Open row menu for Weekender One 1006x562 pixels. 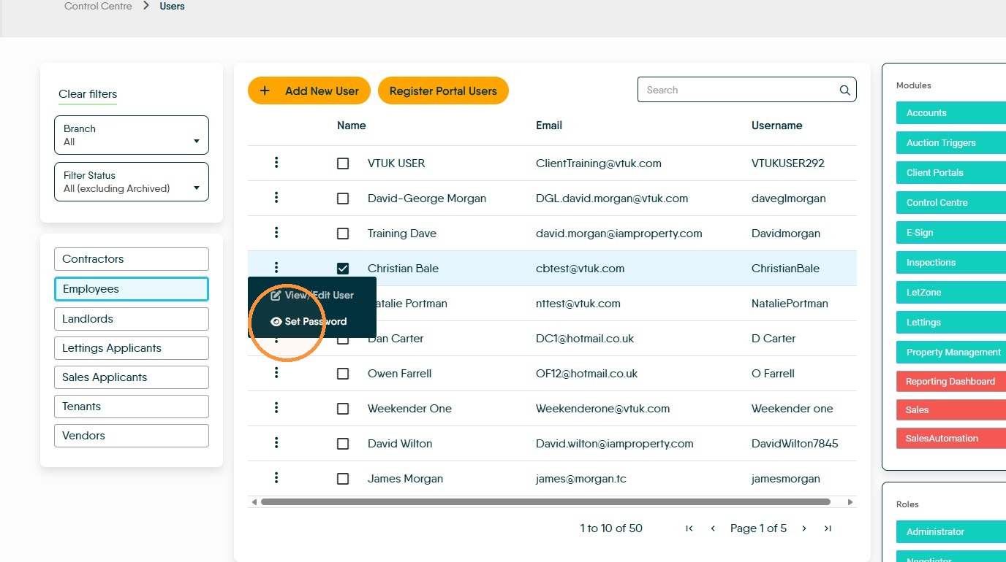276,408
